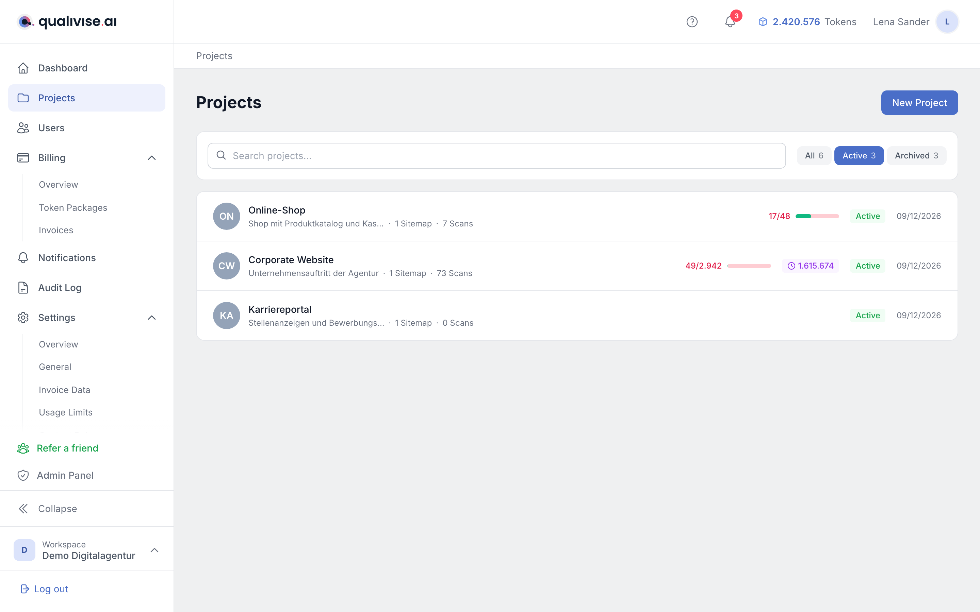Click Log out

[51, 589]
